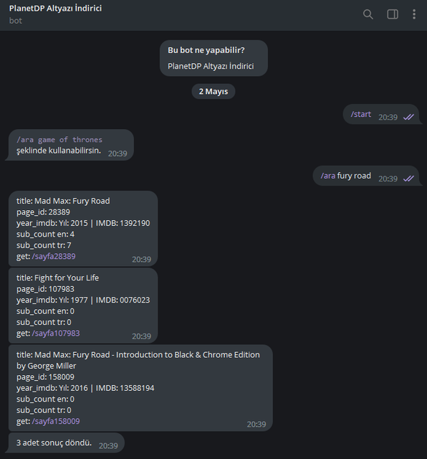
Task: Select the Black & Chrome Edition result bubble
Action: [140, 387]
